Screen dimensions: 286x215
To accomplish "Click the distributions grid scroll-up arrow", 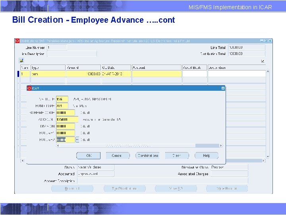I will click(268, 71).
